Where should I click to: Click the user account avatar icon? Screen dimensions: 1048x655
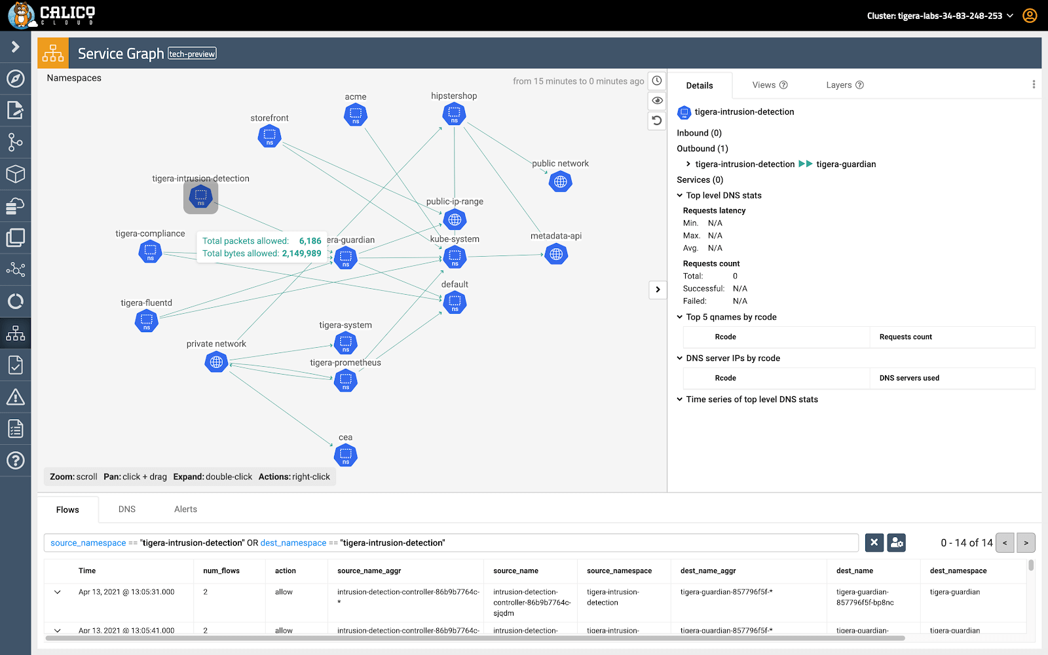[1030, 15]
